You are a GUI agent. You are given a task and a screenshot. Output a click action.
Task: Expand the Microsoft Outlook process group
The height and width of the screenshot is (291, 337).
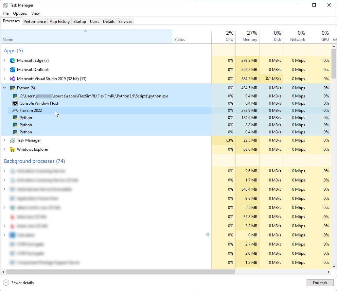pos(4,70)
